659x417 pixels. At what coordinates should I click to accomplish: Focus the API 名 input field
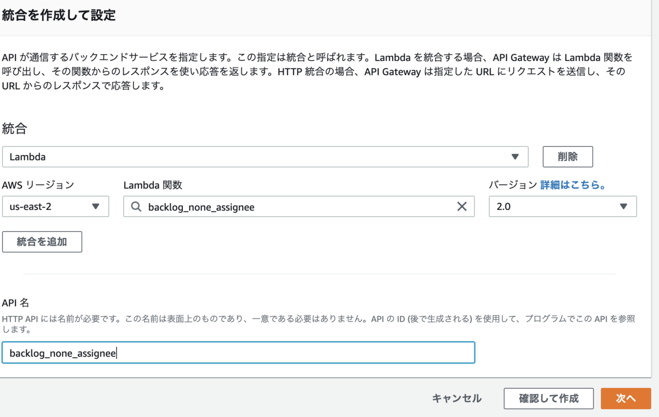coord(239,352)
